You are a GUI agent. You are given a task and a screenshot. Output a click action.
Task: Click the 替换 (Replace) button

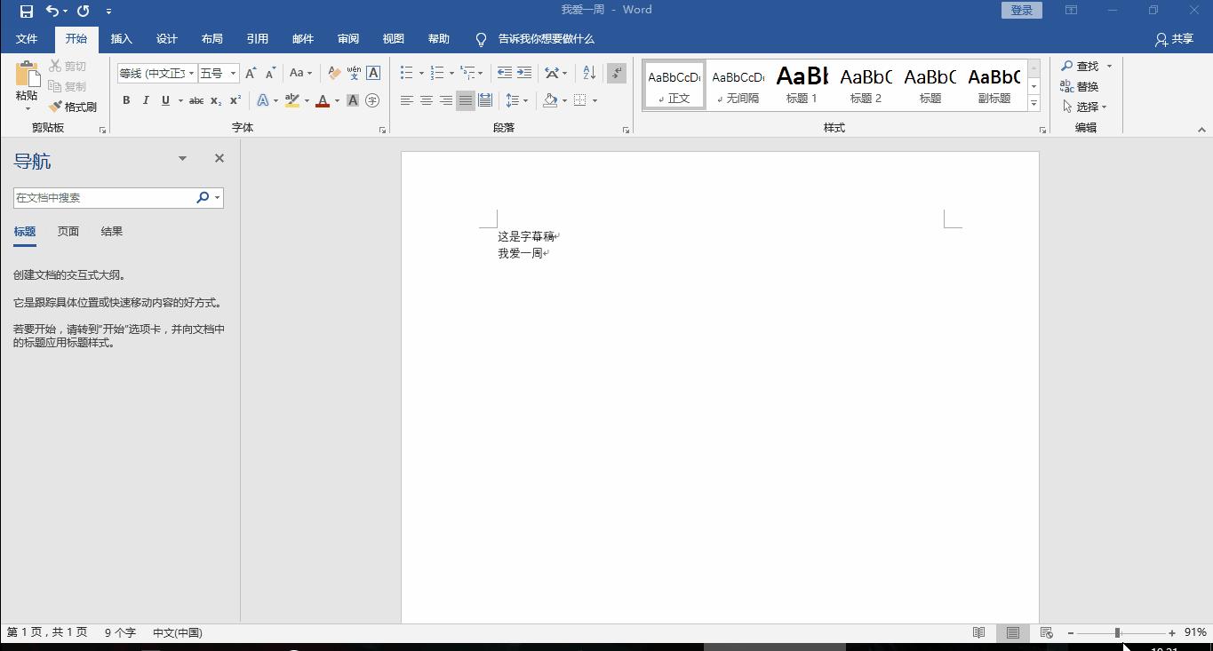[x=1080, y=86]
